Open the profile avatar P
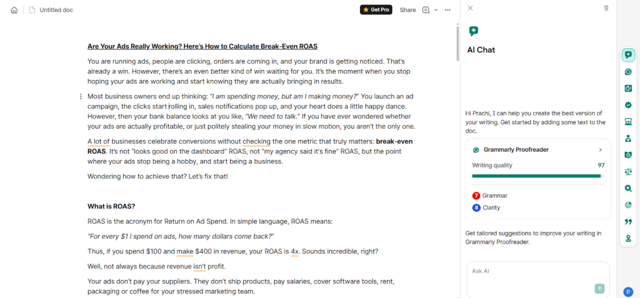The image size is (640, 298). tap(628, 291)
